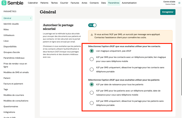The width and height of the screenshot is (182, 118).
Task: Click the warning triangle icon in alert
Action: point(92,35)
